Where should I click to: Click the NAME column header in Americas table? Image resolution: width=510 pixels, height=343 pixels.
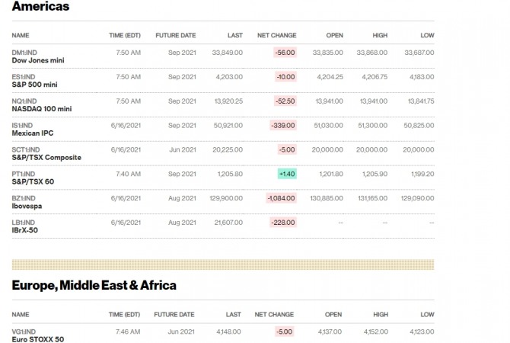coord(21,35)
